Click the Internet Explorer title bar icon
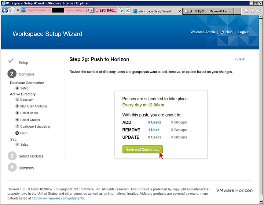This screenshot has height=205, width=264. 3,3
